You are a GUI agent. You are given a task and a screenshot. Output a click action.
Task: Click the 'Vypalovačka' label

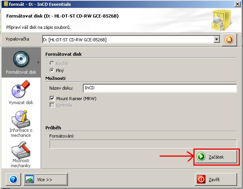click(x=17, y=39)
